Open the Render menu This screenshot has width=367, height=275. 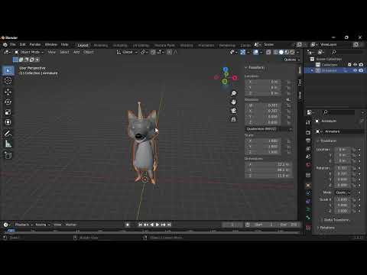pos(35,44)
